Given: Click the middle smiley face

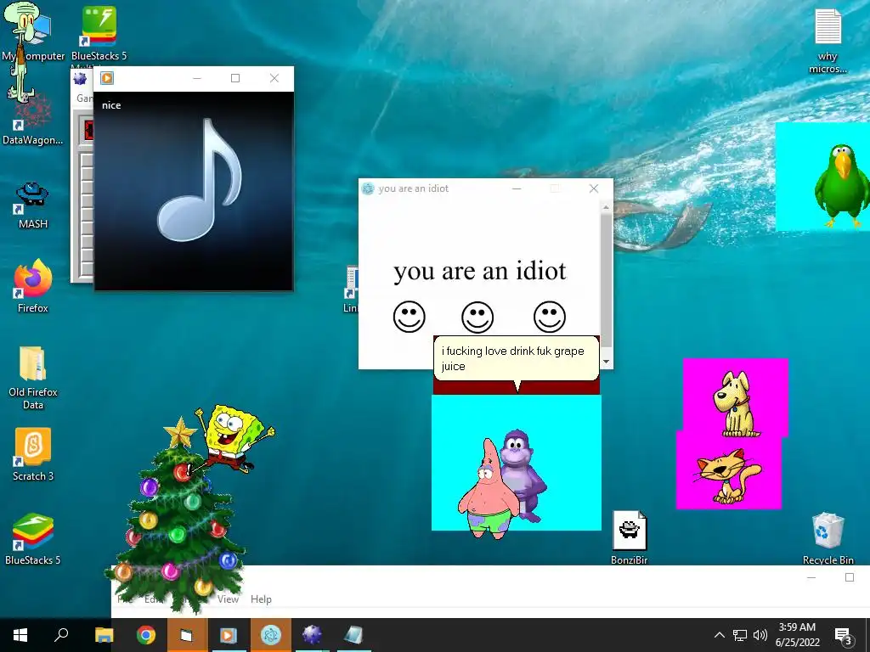Looking at the screenshot, I should coord(477,318).
